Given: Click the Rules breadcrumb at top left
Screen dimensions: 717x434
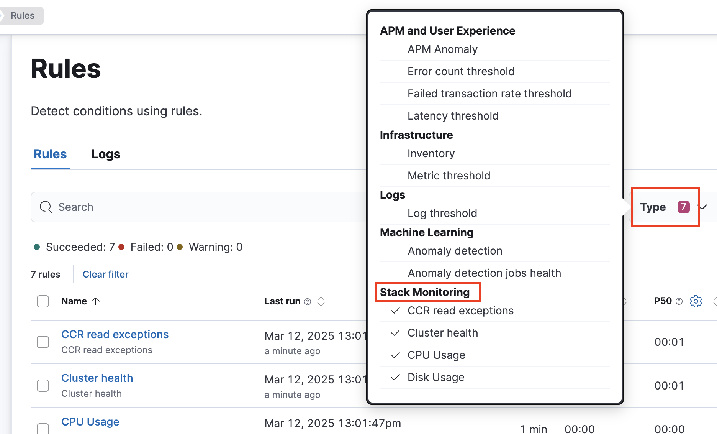Looking at the screenshot, I should pyautogui.click(x=23, y=15).
